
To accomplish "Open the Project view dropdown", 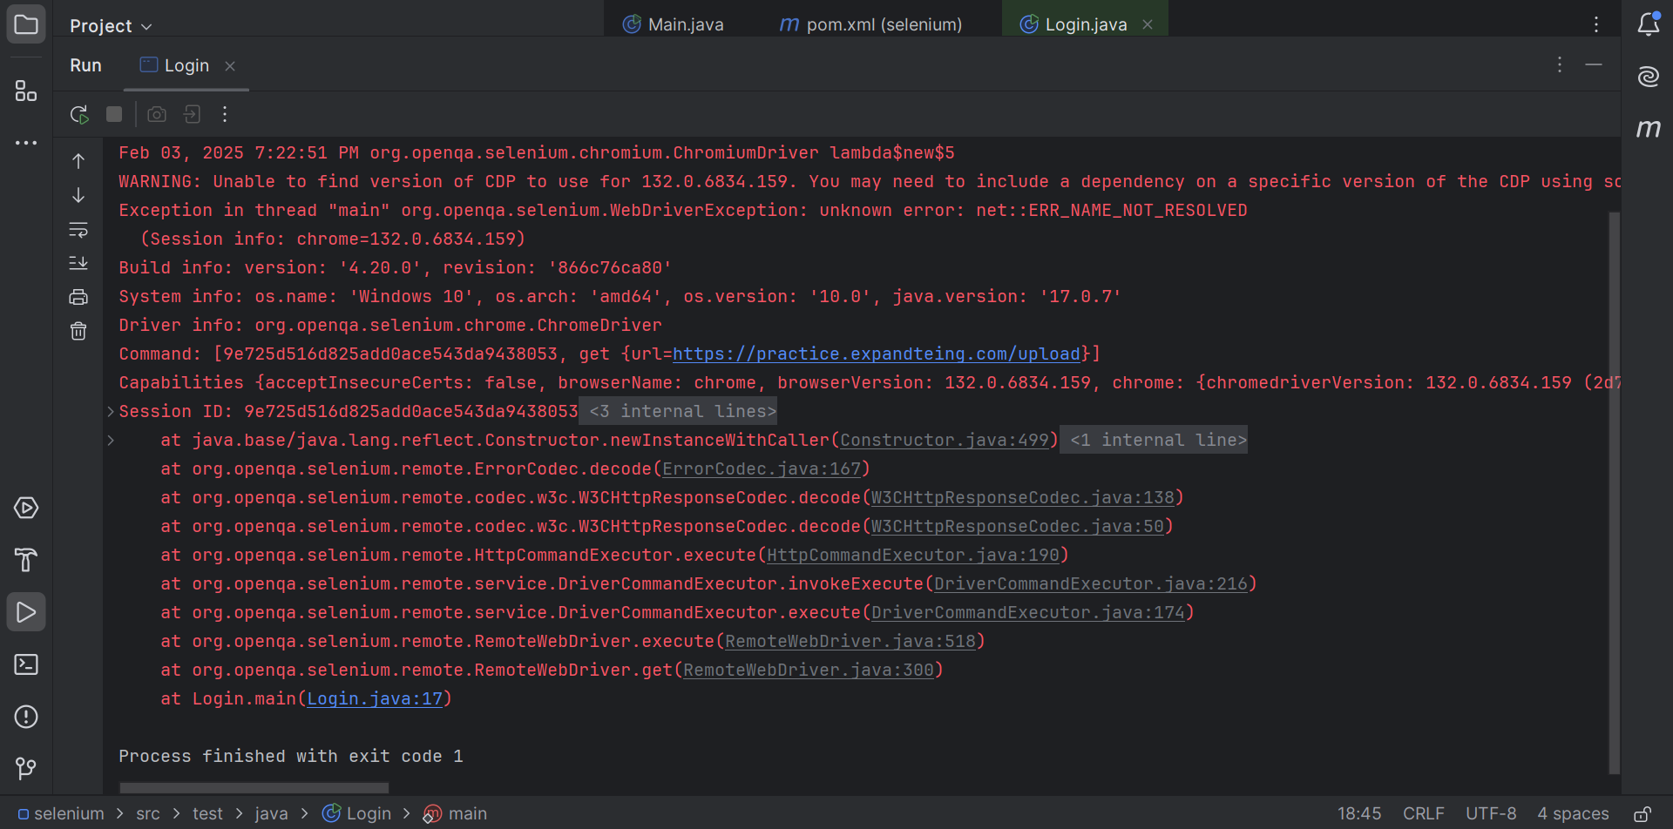I will (111, 26).
